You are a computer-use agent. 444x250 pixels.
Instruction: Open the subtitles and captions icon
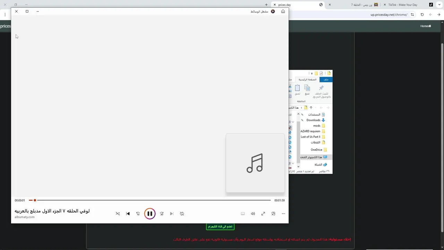[243, 214]
